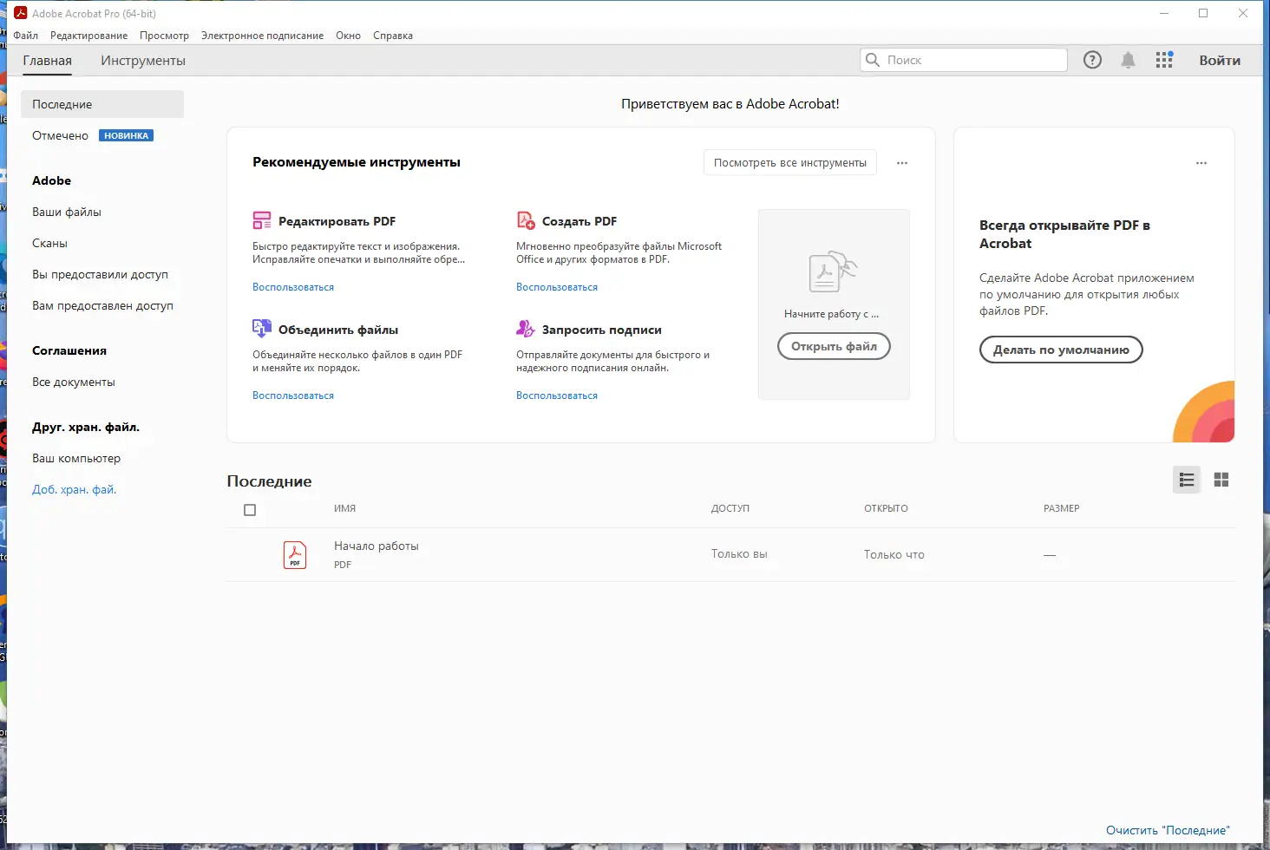Click the Request Signatures tool icon

coord(526,329)
